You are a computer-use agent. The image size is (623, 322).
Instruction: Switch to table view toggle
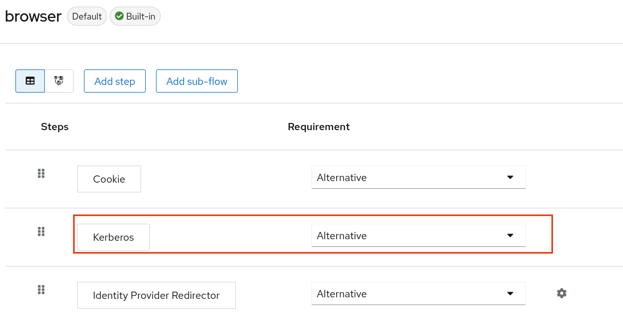click(x=30, y=81)
